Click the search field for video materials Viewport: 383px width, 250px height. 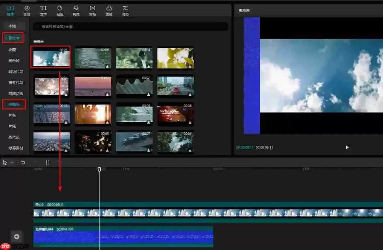(x=131, y=26)
